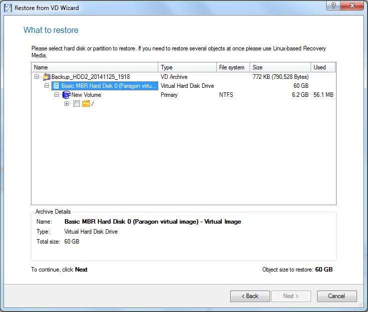Click the VD Archive type cell
This screenshot has width=368, height=312.
174,77
